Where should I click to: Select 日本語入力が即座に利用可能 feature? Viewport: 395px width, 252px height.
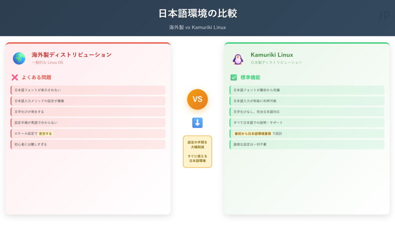tap(307, 101)
